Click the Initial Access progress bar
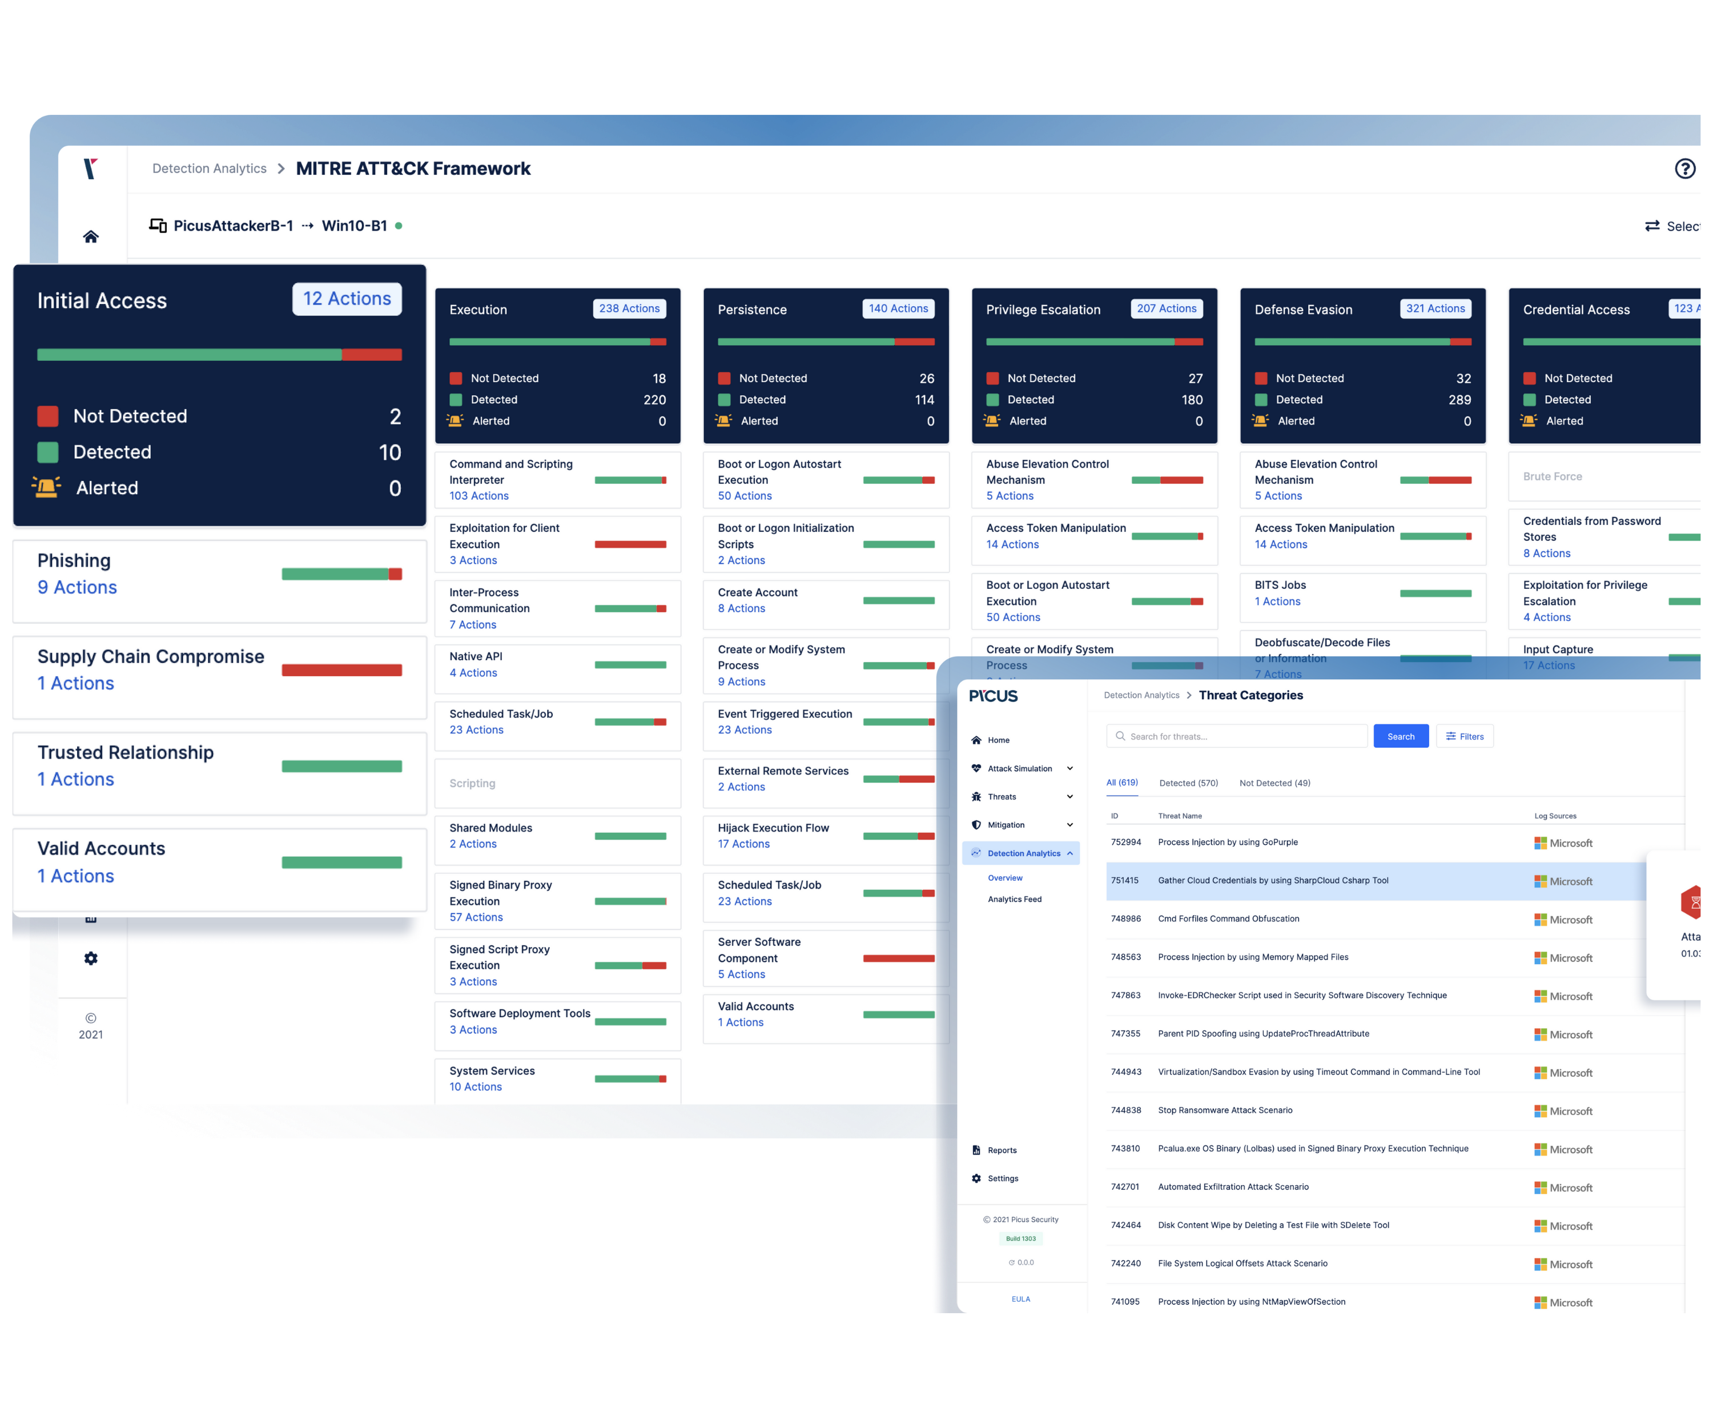The width and height of the screenshot is (1713, 1428). 219,354
